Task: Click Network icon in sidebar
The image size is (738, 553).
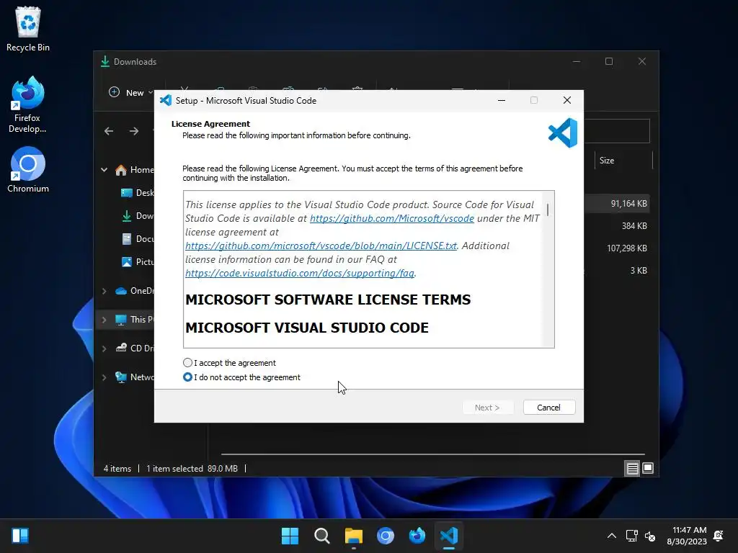Action: (121, 377)
